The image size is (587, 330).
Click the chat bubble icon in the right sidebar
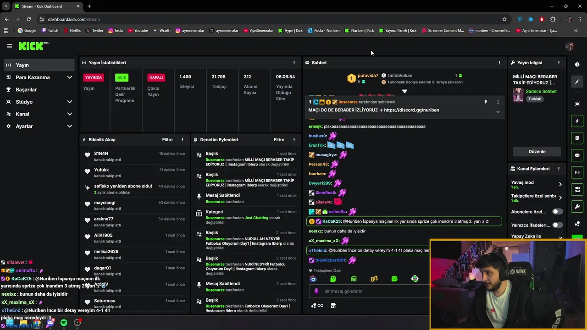[577, 155]
